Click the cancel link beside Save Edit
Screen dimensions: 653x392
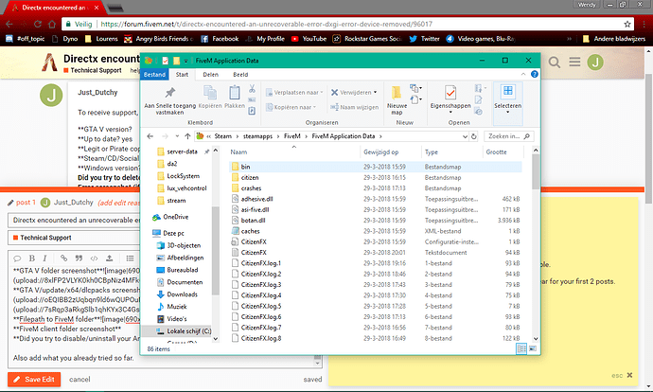tap(79, 380)
